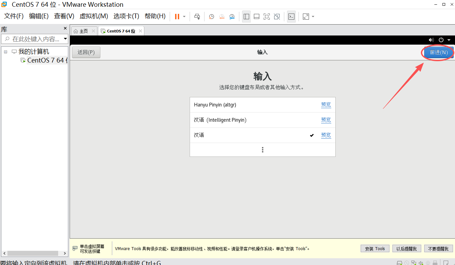Open the 虚拟机(M) menu
This screenshot has width=455, height=265.
[x=94, y=16]
